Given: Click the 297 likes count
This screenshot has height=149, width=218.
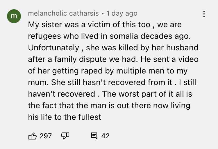Looking at the screenshot, I should click(x=46, y=136).
